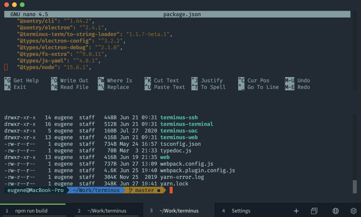The image size is (361, 217).
Task: Click the git branch icon before master
Action: pyautogui.click(x=131, y=190)
